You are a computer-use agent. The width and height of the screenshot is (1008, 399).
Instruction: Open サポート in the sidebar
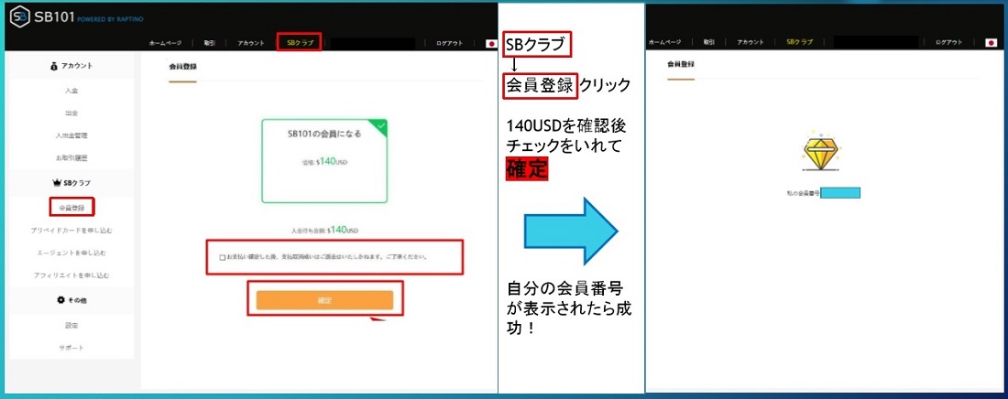[x=71, y=348]
